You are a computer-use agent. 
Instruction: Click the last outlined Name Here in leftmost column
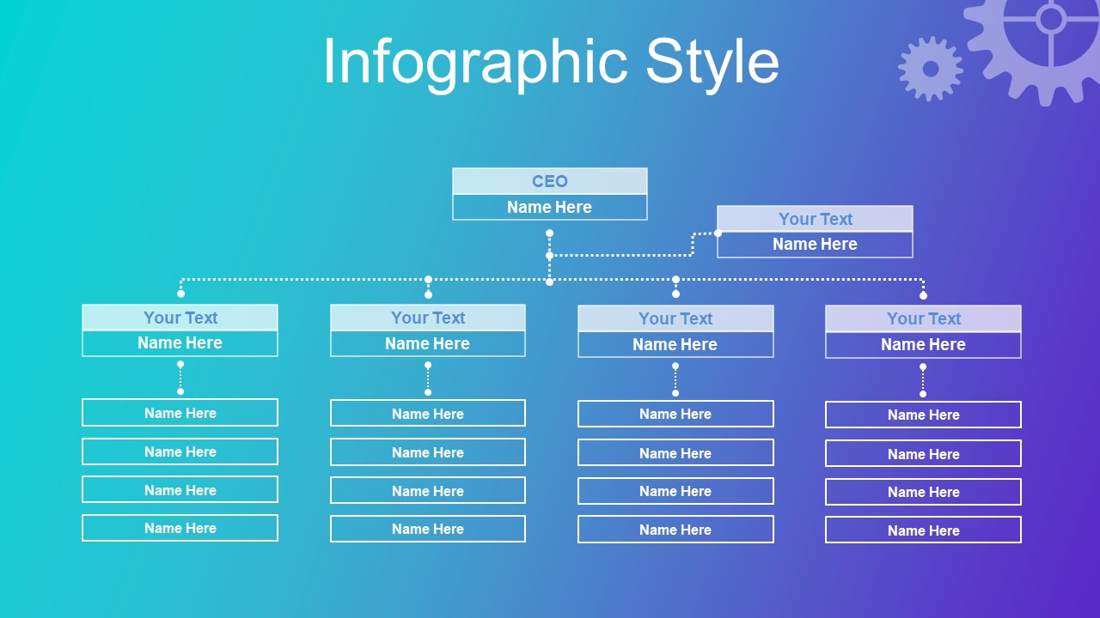[180, 528]
